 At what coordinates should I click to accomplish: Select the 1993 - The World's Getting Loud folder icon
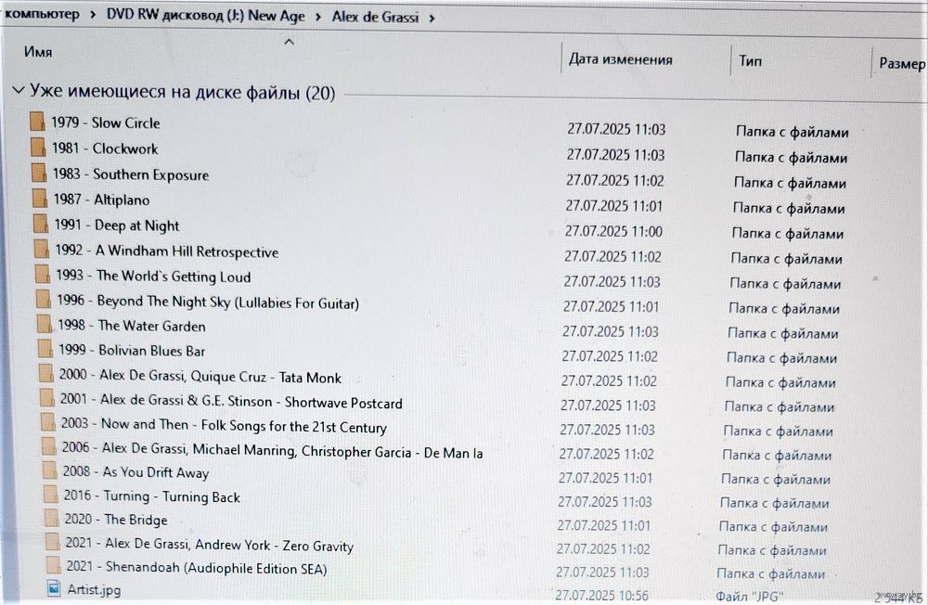tap(42, 275)
